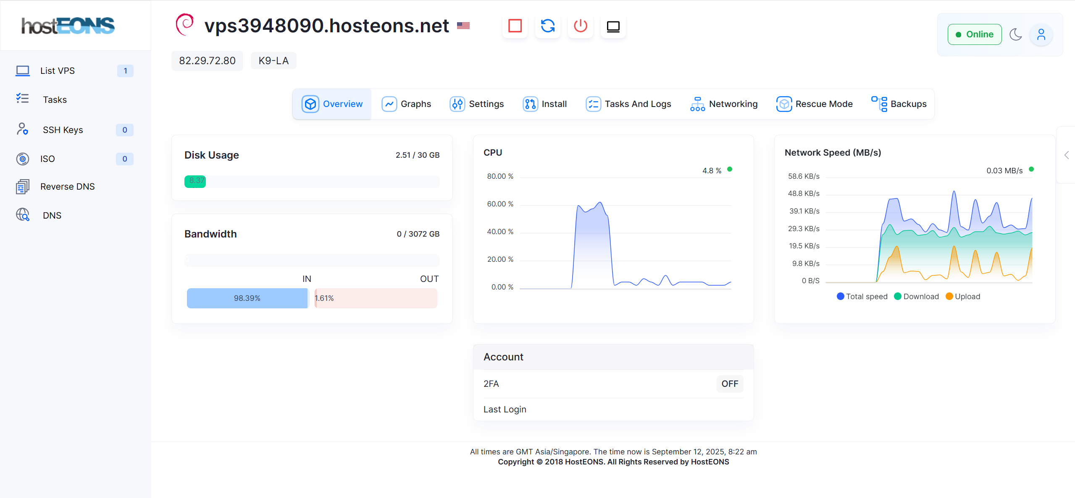Click the hostEONS logo

[x=68, y=26]
